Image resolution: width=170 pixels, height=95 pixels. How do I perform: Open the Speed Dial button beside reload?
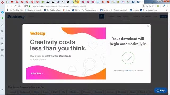point(19,6)
